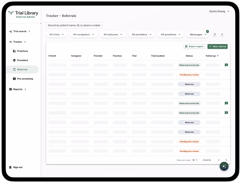Click the Trial Library logo
241x183 pixels.
point(23,14)
